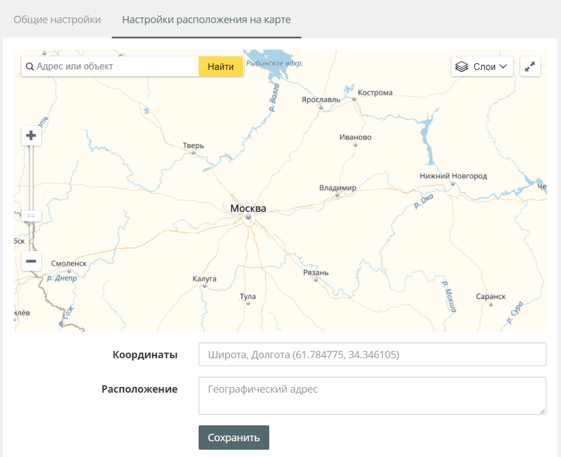Click the Moscow city marker

point(248,217)
